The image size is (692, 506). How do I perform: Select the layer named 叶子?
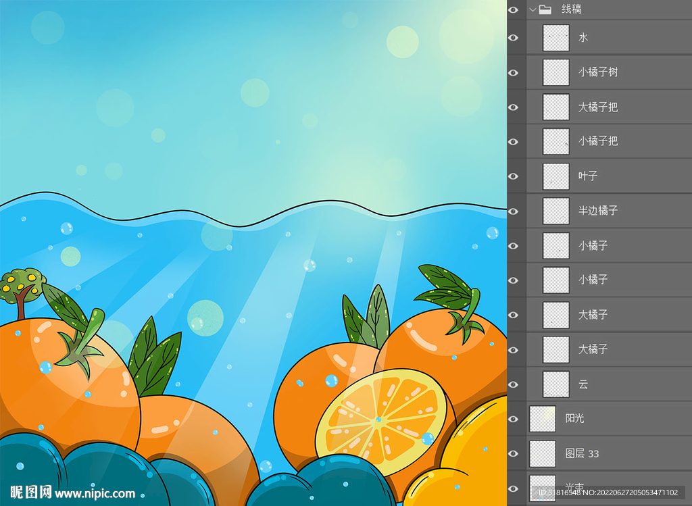point(588,176)
